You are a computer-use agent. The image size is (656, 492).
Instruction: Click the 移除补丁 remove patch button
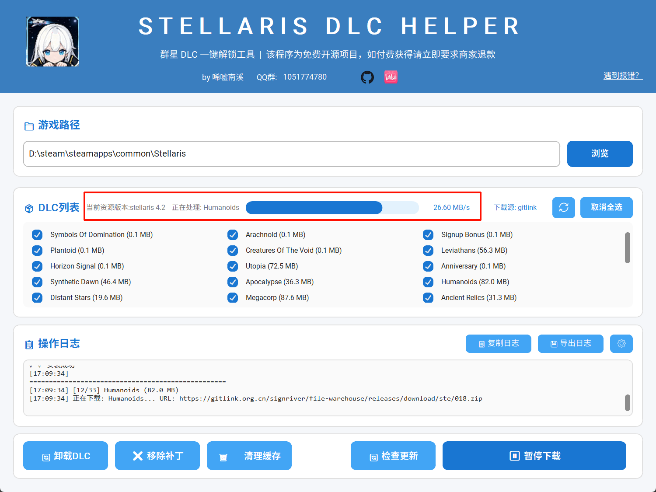point(157,456)
